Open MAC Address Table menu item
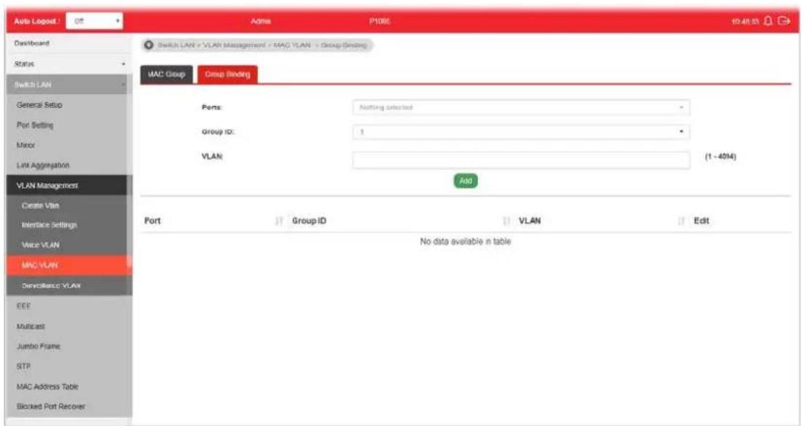The height and width of the screenshot is (426, 802). coord(69,387)
